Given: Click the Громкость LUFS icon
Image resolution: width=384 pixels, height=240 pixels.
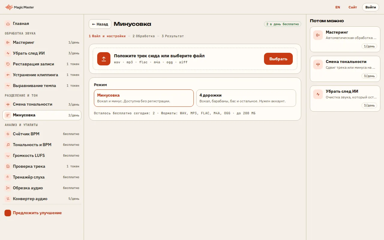Looking at the screenshot, I should click(x=8, y=156).
